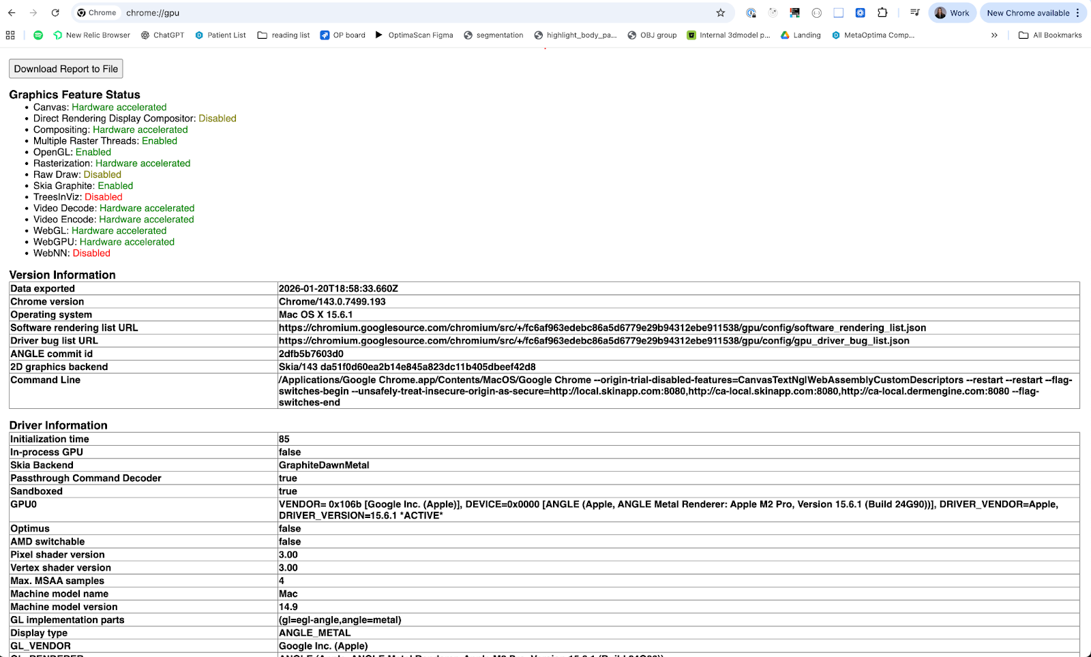Image resolution: width=1091 pixels, height=657 pixels.
Task: Click the Chrome site info chip
Action: (96, 13)
